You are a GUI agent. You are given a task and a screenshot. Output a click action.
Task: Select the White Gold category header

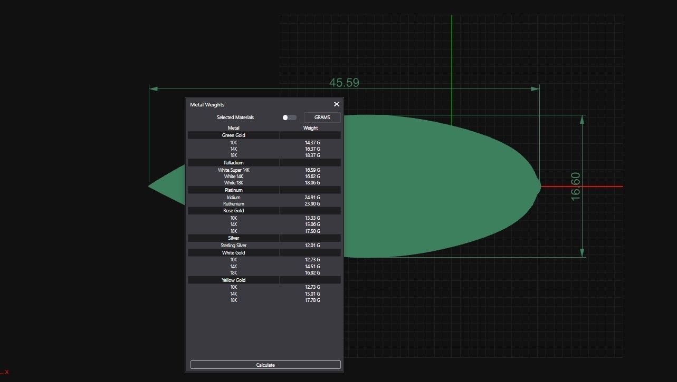(264, 253)
